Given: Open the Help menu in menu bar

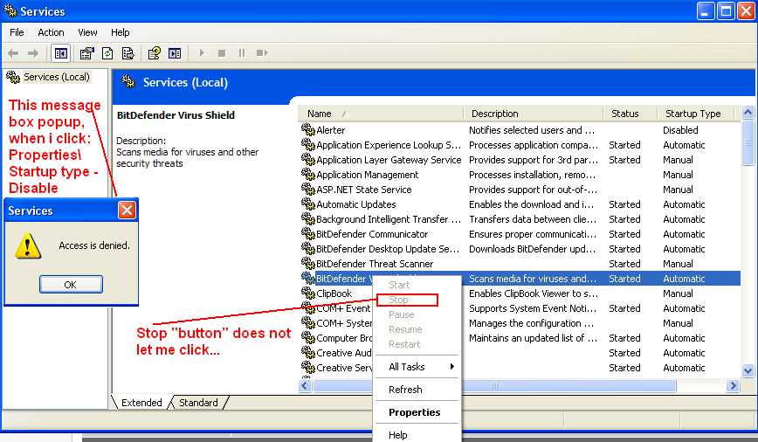Looking at the screenshot, I should [x=120, y=32].
